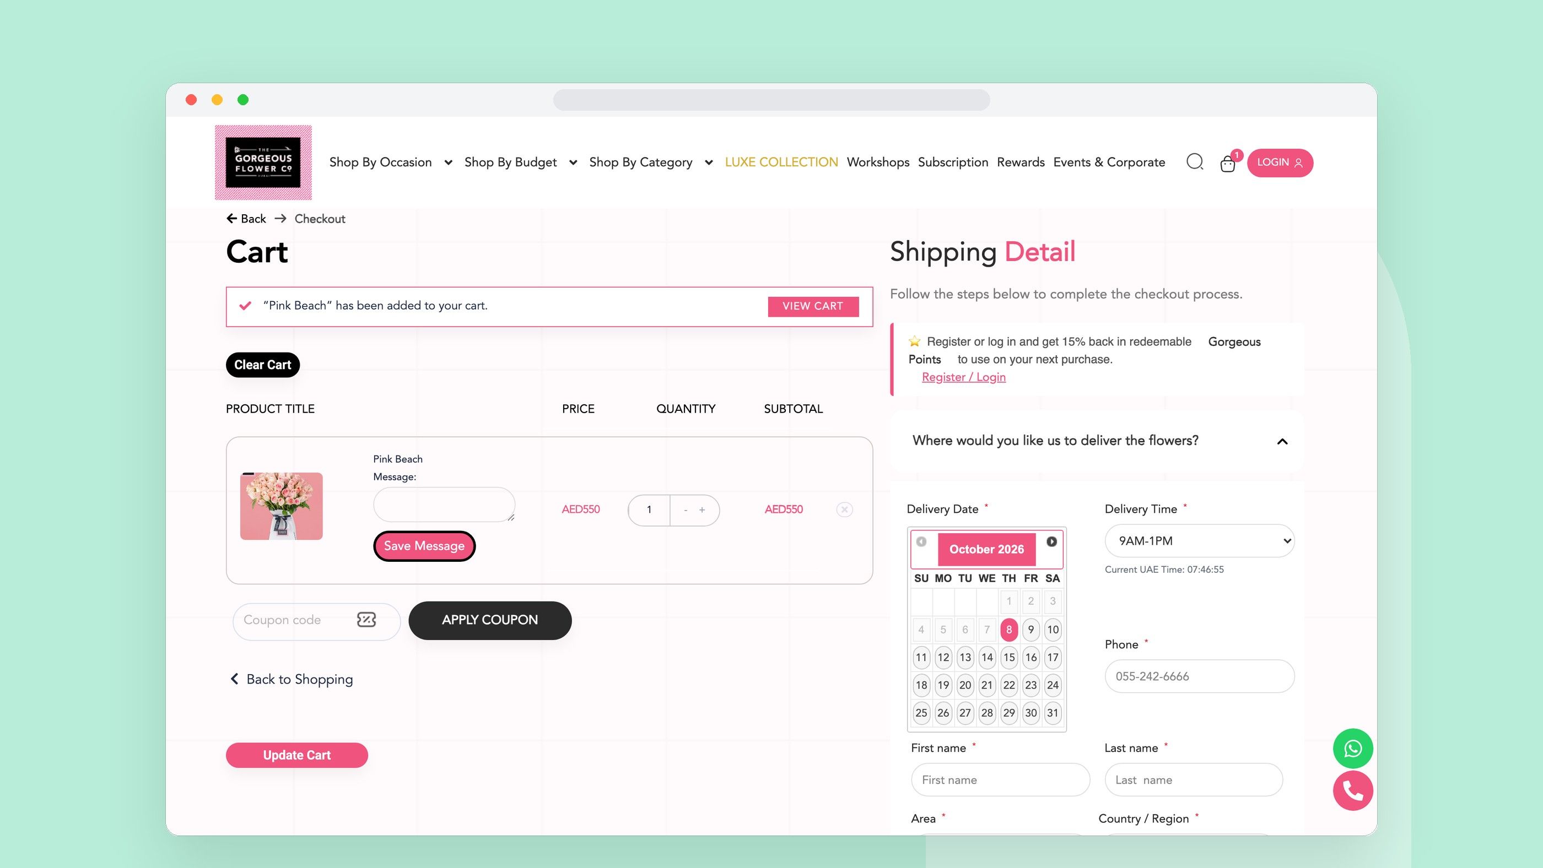Open Rewards page

[x=1020, y=162]
